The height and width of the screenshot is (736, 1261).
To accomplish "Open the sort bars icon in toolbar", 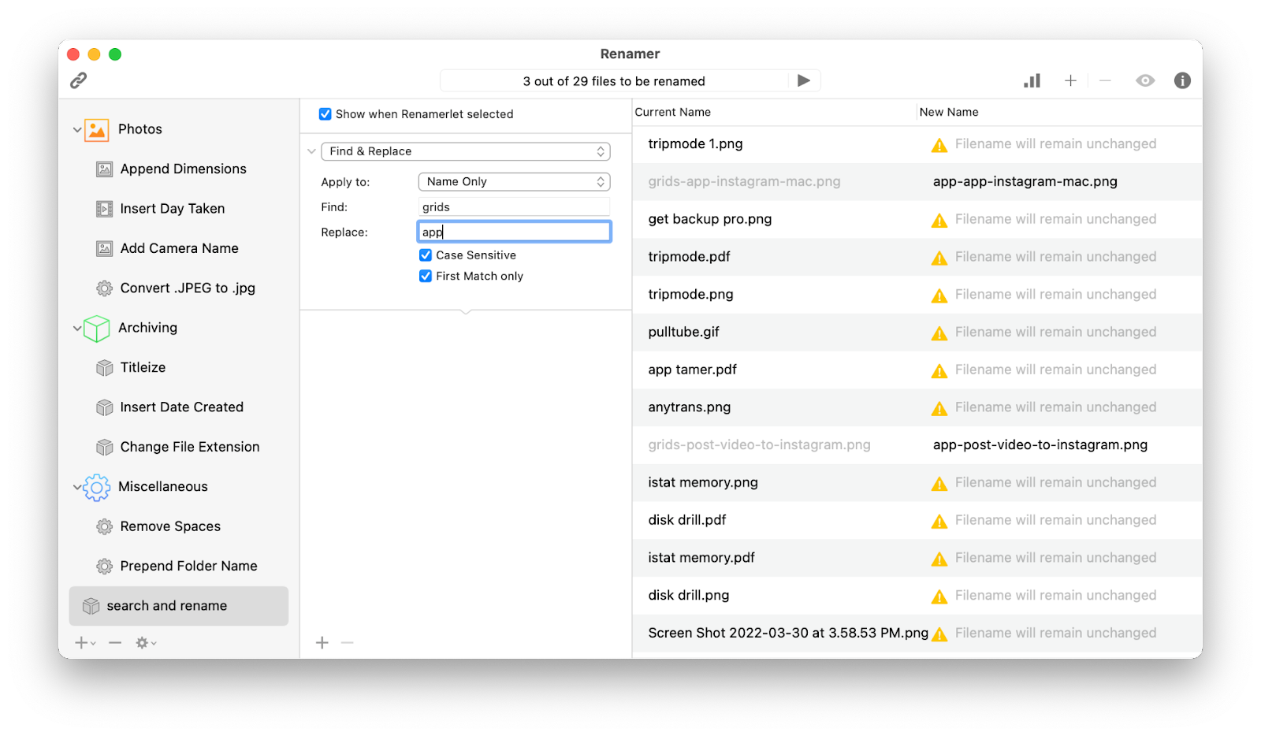I will (1032, 80).
